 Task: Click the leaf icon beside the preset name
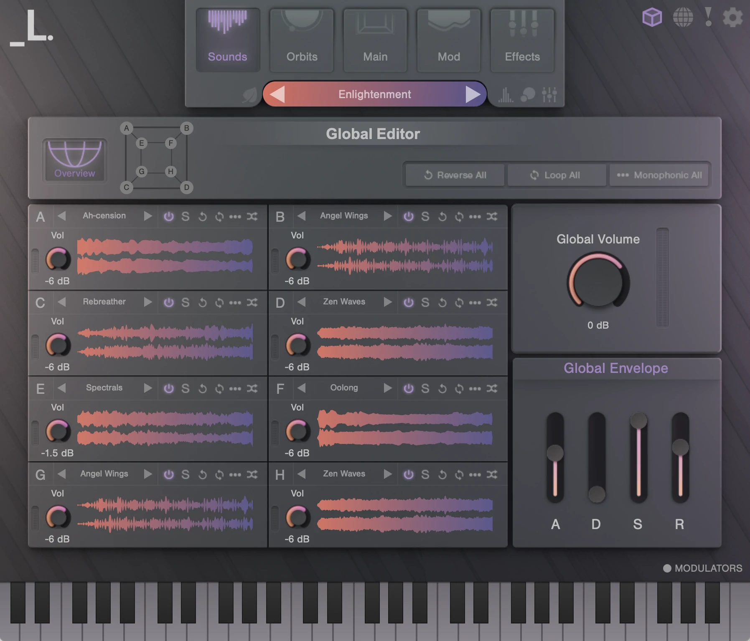tap(250, 95)
